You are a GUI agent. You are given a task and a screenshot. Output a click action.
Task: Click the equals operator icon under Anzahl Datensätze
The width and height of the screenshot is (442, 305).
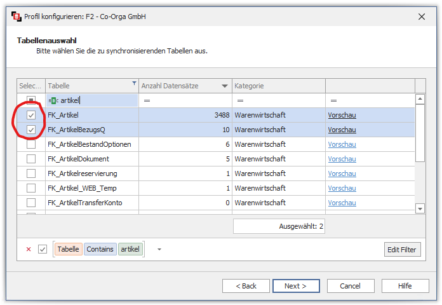(147, 100)
